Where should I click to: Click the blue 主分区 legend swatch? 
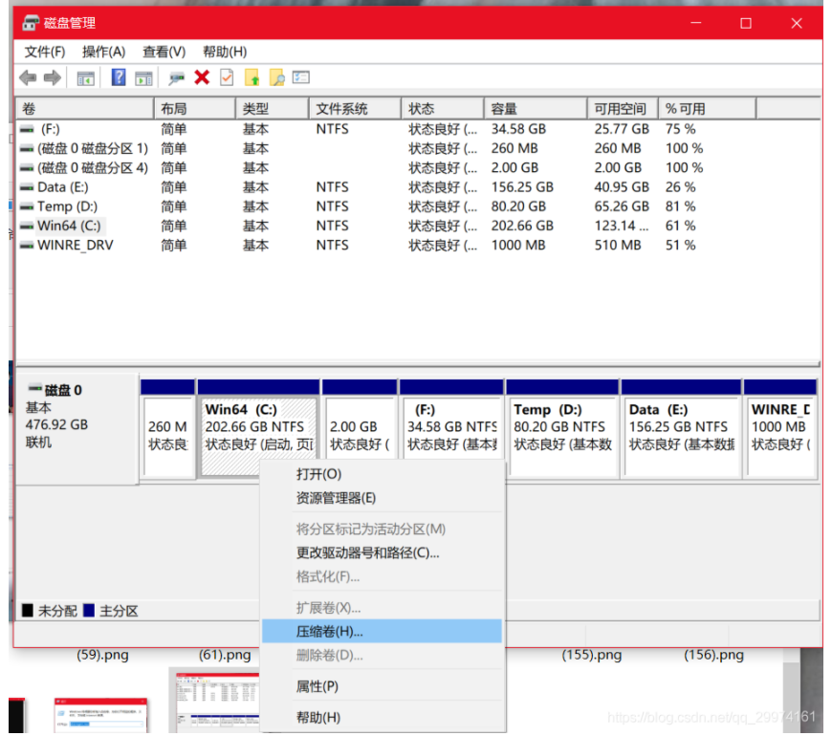click(x=89, y=611)
